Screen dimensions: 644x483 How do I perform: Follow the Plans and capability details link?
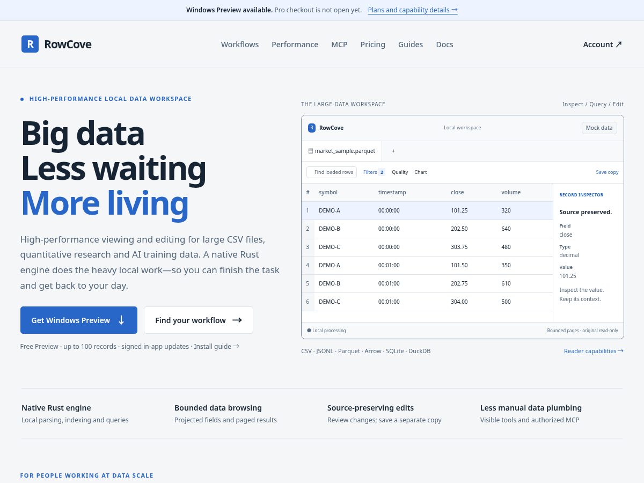pos(413,10)
